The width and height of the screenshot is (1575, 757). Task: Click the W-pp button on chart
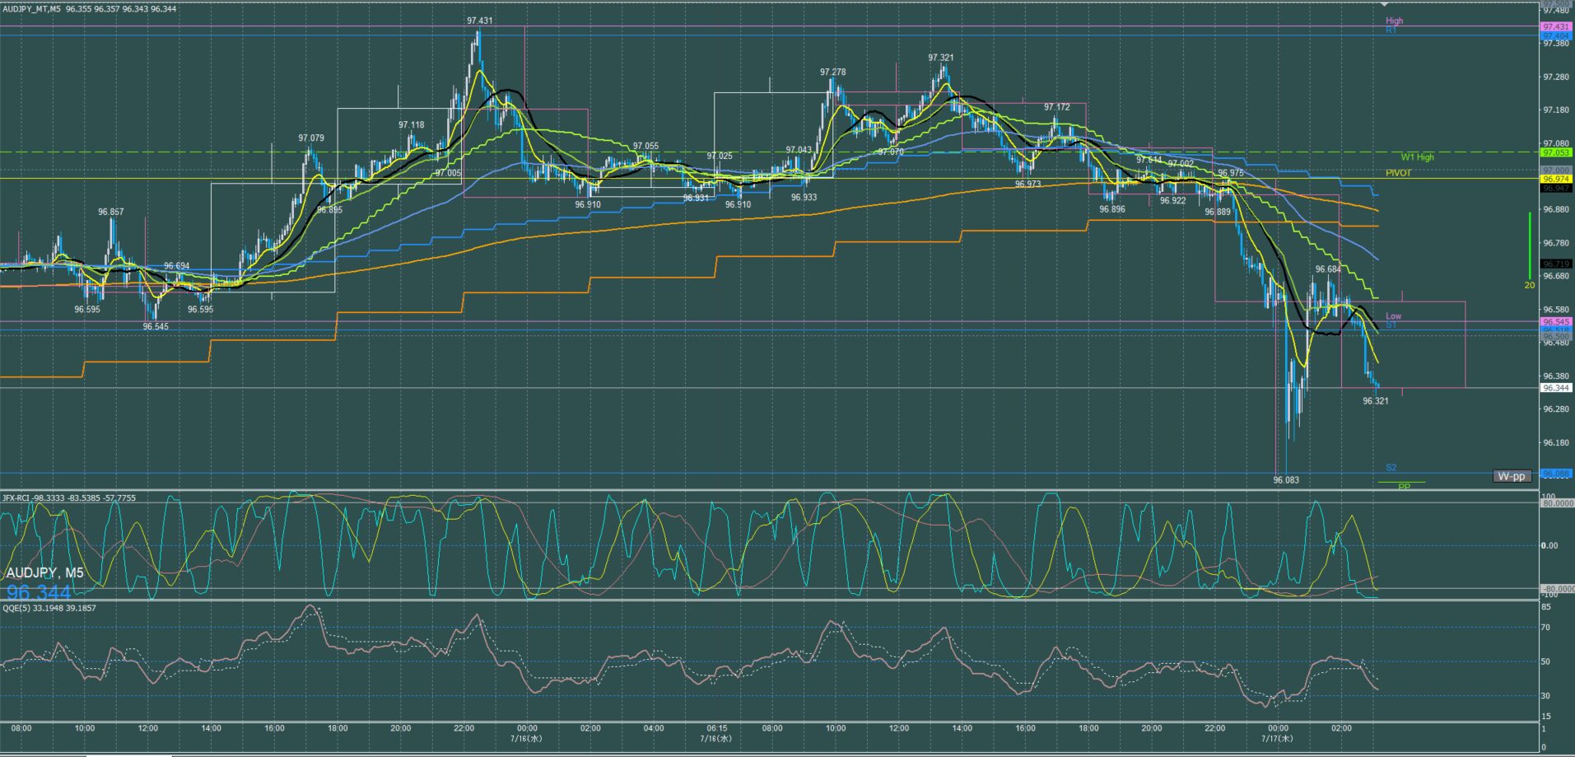click(x=1512, y=476)
